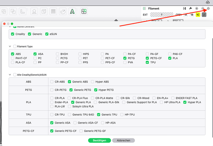
Task: Check the Generic TPU 64D filament
Action: pos(69,115)
